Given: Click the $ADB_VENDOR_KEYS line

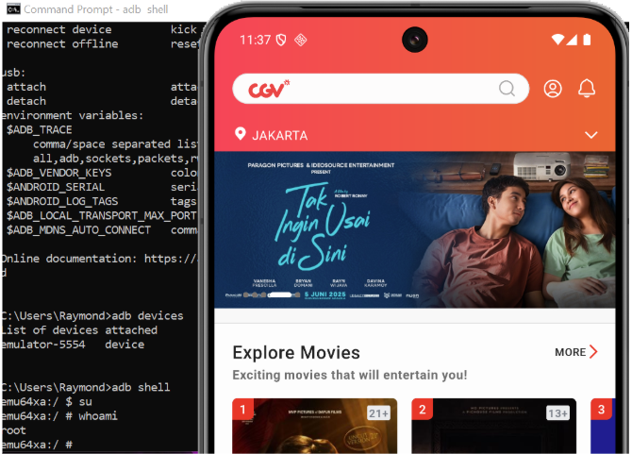Looking at the screenshot, I should pos(102,173).
